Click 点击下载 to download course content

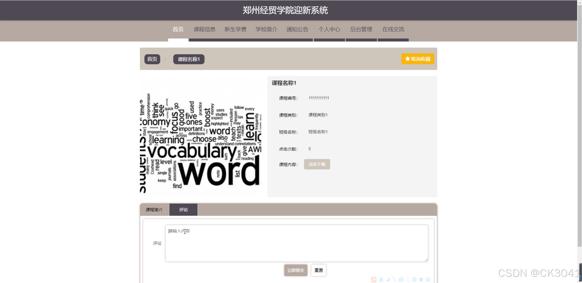316,164
